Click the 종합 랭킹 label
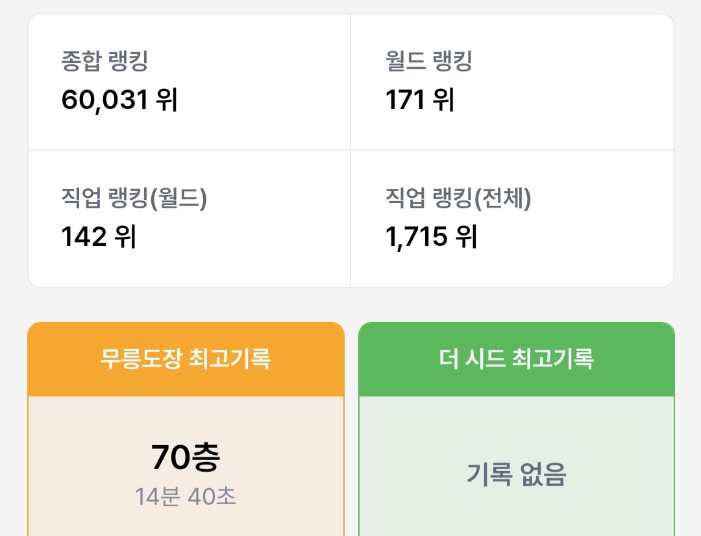The height and width of the screenshot is (536, 701). pyautogui.click(x=105, y=62)
